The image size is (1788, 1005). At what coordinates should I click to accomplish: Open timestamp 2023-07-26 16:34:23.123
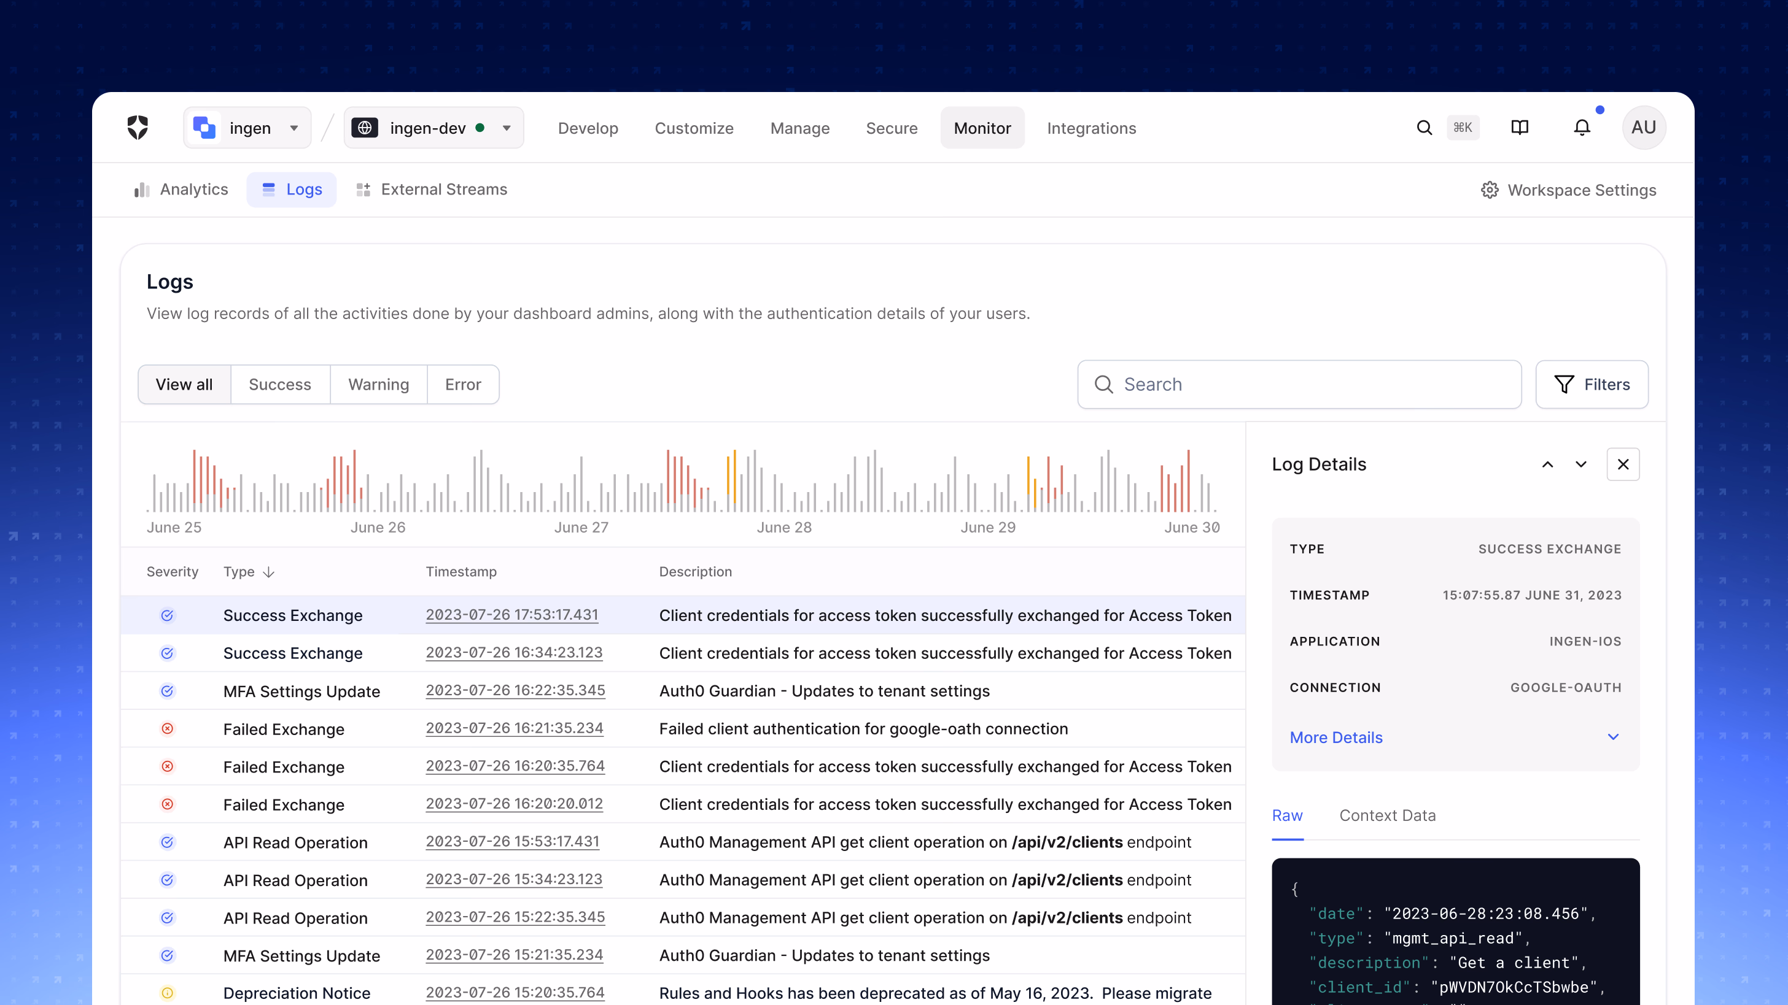pos(514,653)
